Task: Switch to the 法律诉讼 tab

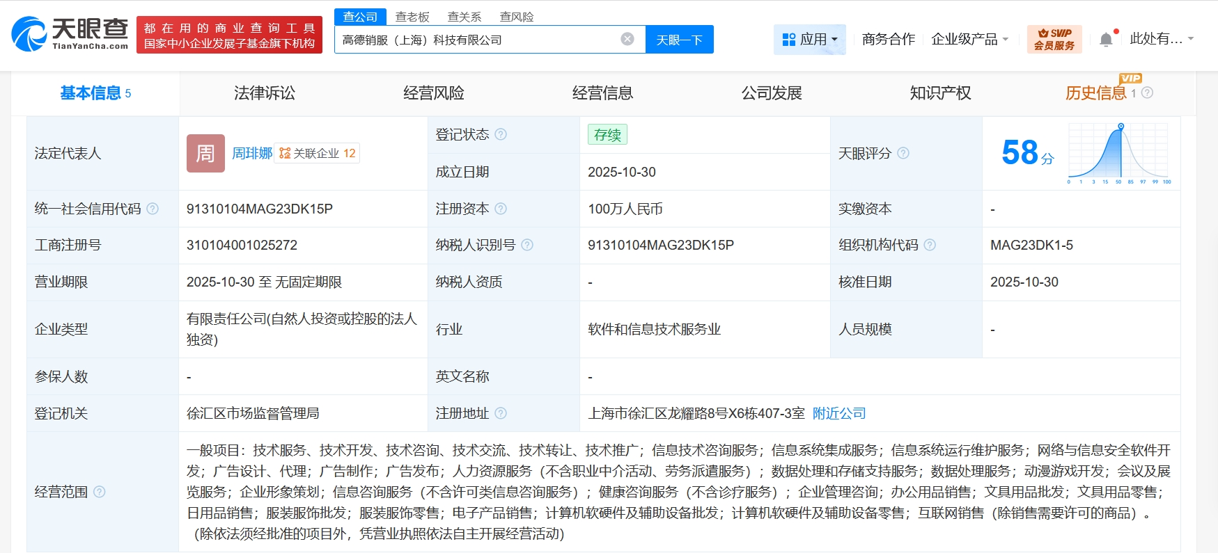Action: tap(265, 93)
